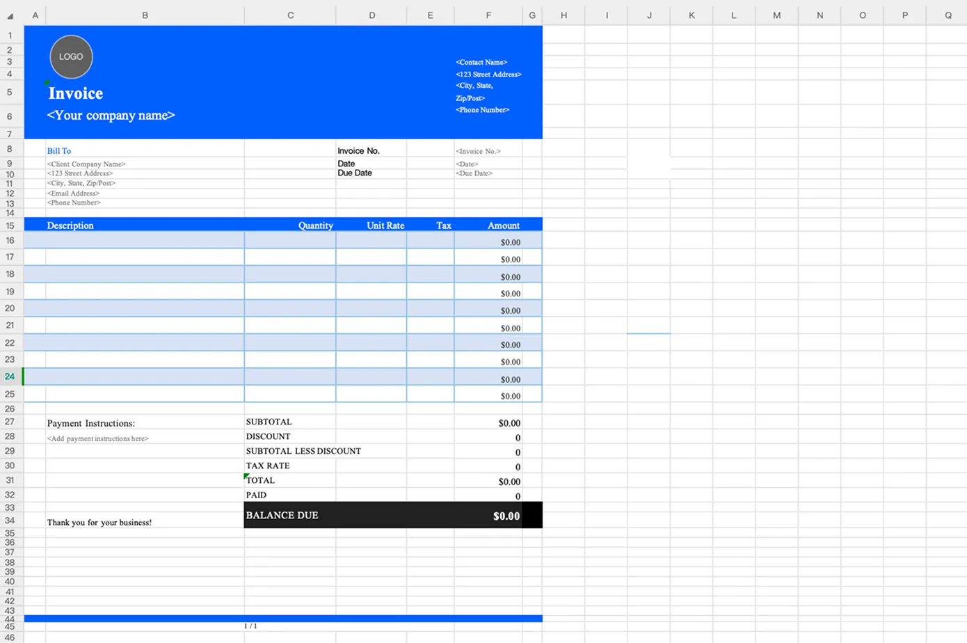This screenshot has width=967, height=643.
Task: Select the Bill To label cell
Action: (58, 150)
